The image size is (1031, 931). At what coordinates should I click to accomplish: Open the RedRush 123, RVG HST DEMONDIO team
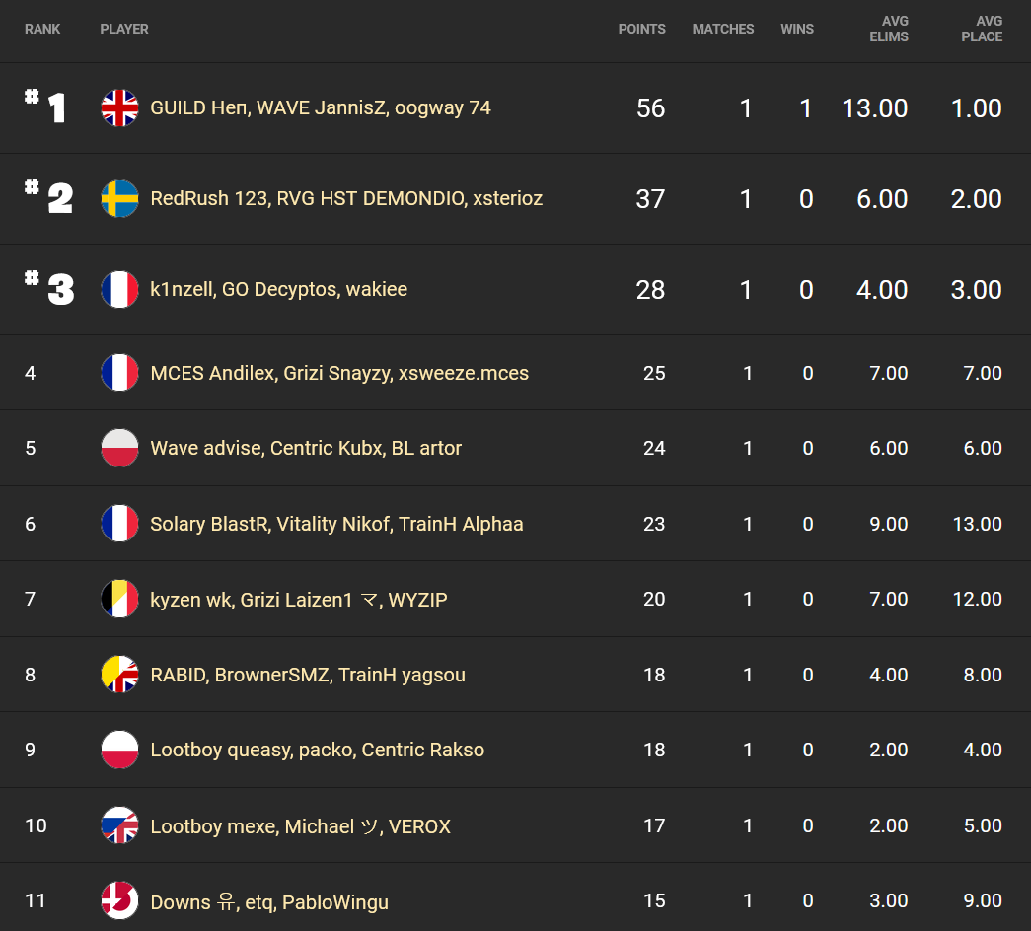coord(346,199)
